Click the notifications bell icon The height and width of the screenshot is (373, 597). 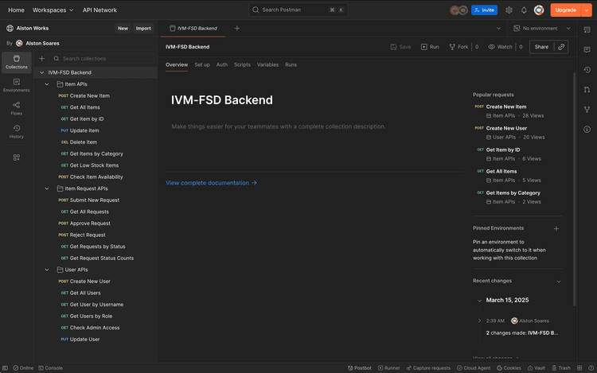pos(524,10)
